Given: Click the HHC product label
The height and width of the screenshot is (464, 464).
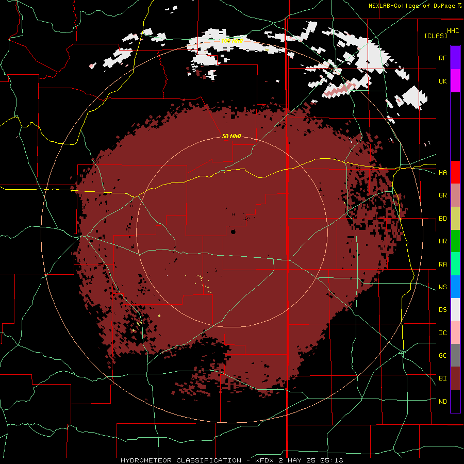Looking at the screenshot, I should 453,31.
